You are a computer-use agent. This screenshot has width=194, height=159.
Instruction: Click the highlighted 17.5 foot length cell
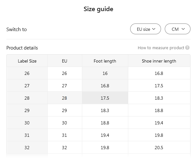click(x=105, y=98)
